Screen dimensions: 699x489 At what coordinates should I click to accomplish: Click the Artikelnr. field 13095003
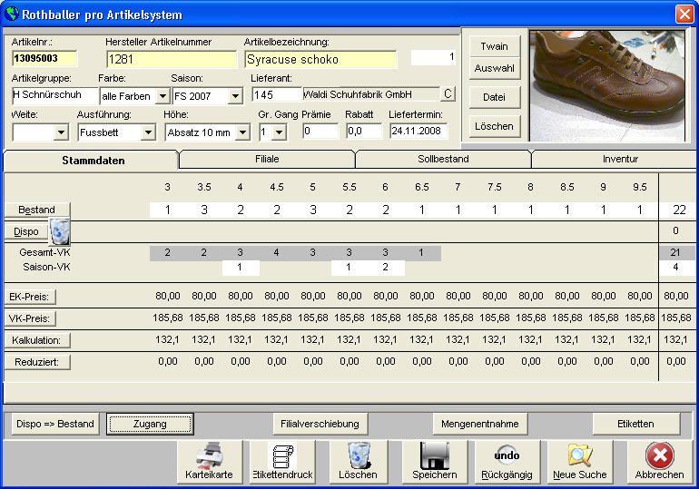pyautogui.click(x=44, y=58)
